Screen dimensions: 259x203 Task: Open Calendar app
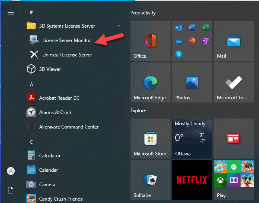coord(48,170)
